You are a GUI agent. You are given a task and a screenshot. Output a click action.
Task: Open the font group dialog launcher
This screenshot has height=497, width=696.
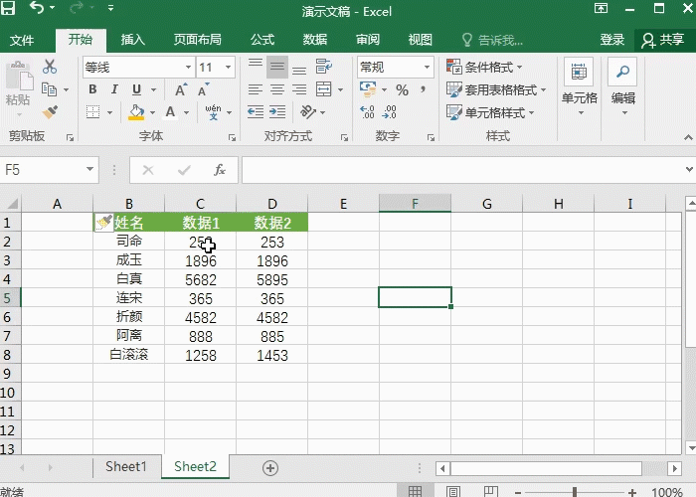(x=232, y=138)
